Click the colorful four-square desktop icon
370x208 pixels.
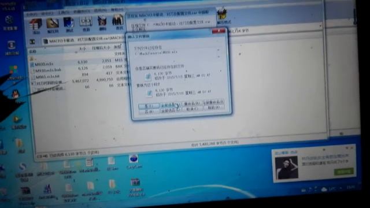pos(14,70)
